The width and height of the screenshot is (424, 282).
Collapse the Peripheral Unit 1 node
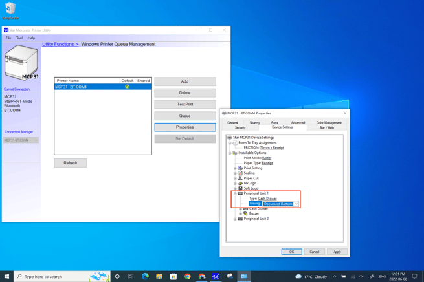point(235,193)
